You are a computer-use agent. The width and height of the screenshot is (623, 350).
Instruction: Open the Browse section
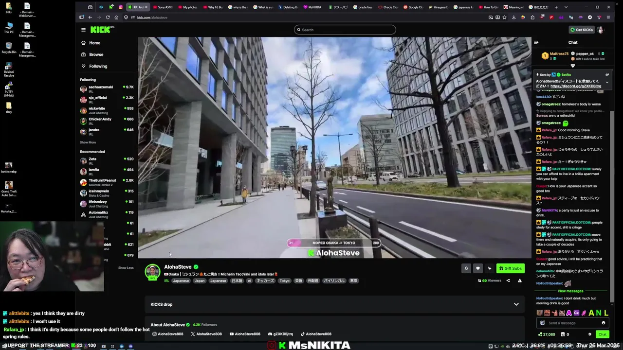click(92, 54)
